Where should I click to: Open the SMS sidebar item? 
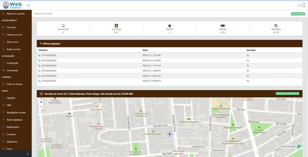9,105
